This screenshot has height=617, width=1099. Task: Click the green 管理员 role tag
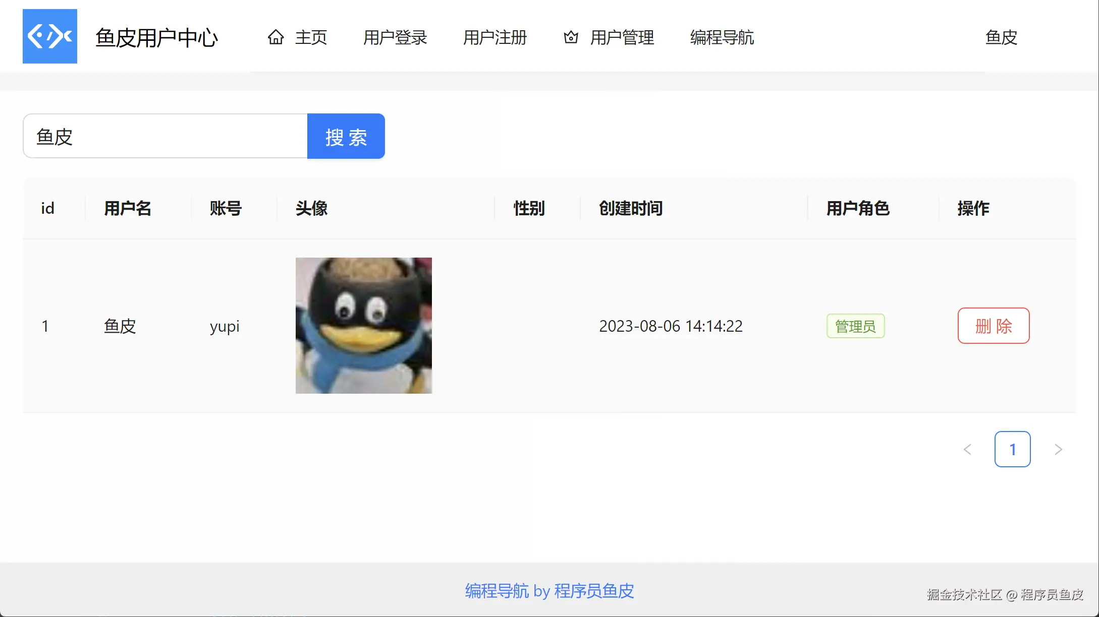click(855, 326)
